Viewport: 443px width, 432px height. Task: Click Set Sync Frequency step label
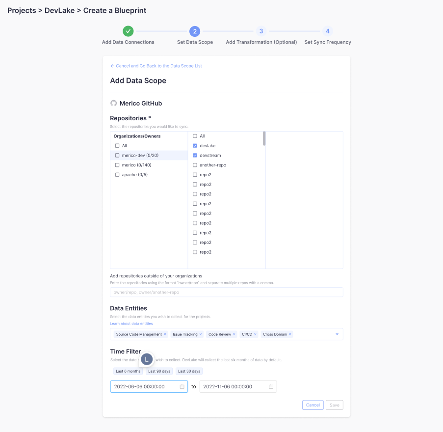pos(328,42)
